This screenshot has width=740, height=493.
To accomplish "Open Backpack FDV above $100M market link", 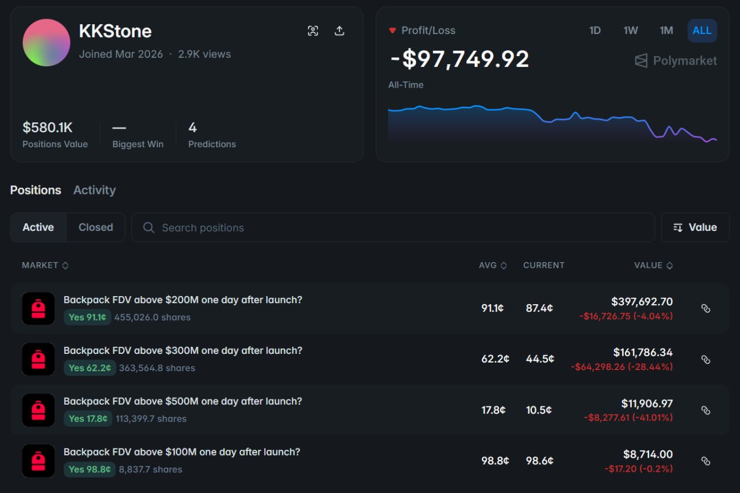I will point(182,452).
